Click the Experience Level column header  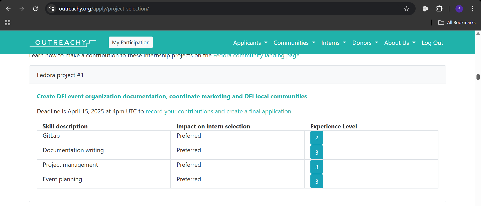click(333, 126)
